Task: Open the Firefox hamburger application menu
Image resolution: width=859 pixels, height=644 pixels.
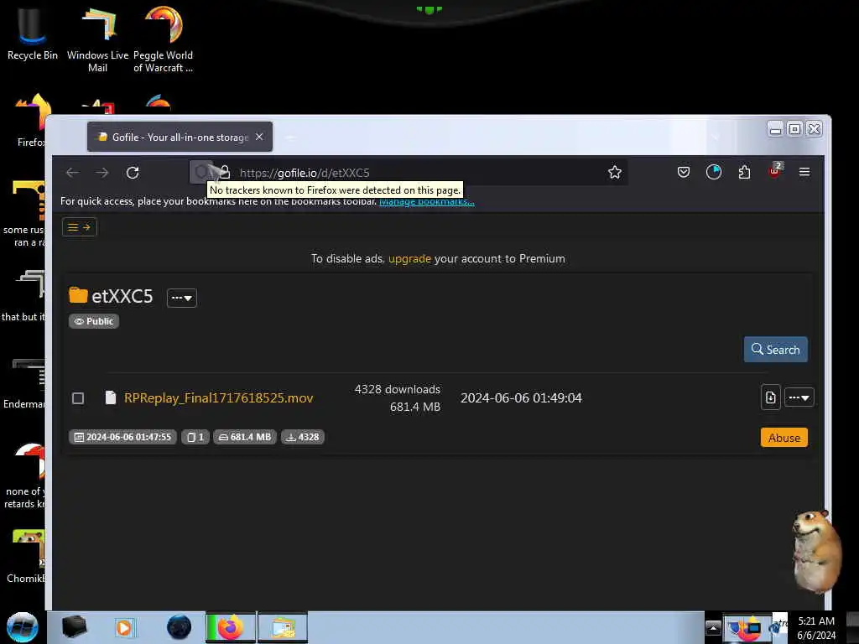Action: pyautogui.click(x=804, y=172)
